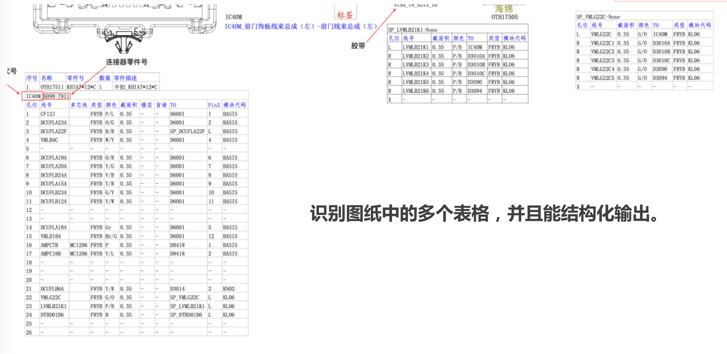This screenshot has width=727, height=354.
Task: Click the SP_LVMLB21K1-None table title
Action: point(413,30)
